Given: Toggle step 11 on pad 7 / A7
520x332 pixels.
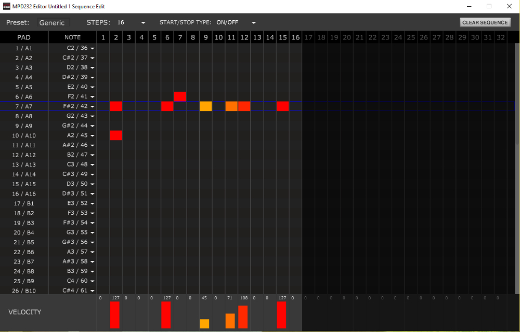Looking at the screenshot, I should [231, 106].
